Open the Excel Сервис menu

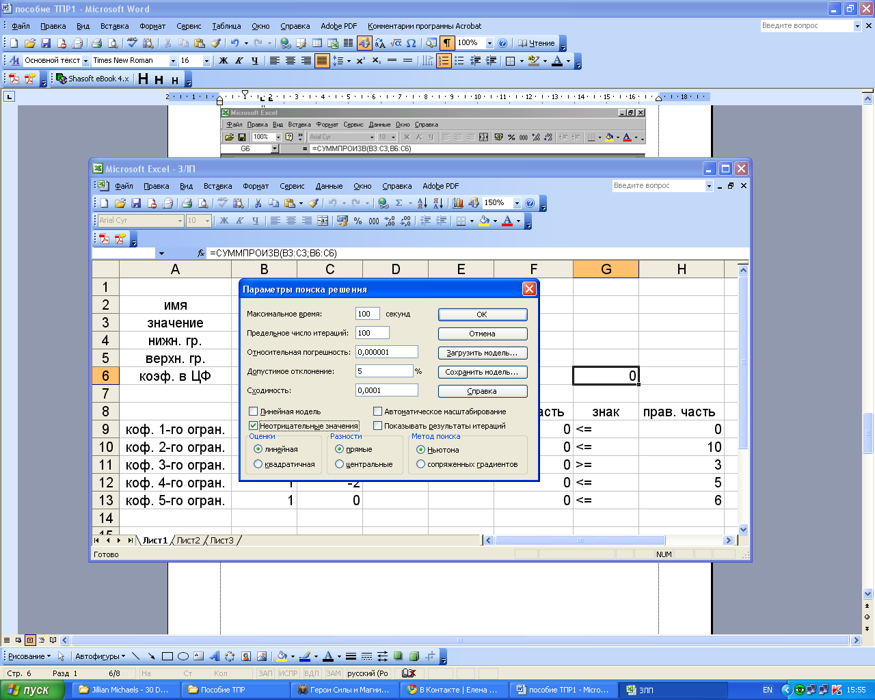[x=292, y=186]
